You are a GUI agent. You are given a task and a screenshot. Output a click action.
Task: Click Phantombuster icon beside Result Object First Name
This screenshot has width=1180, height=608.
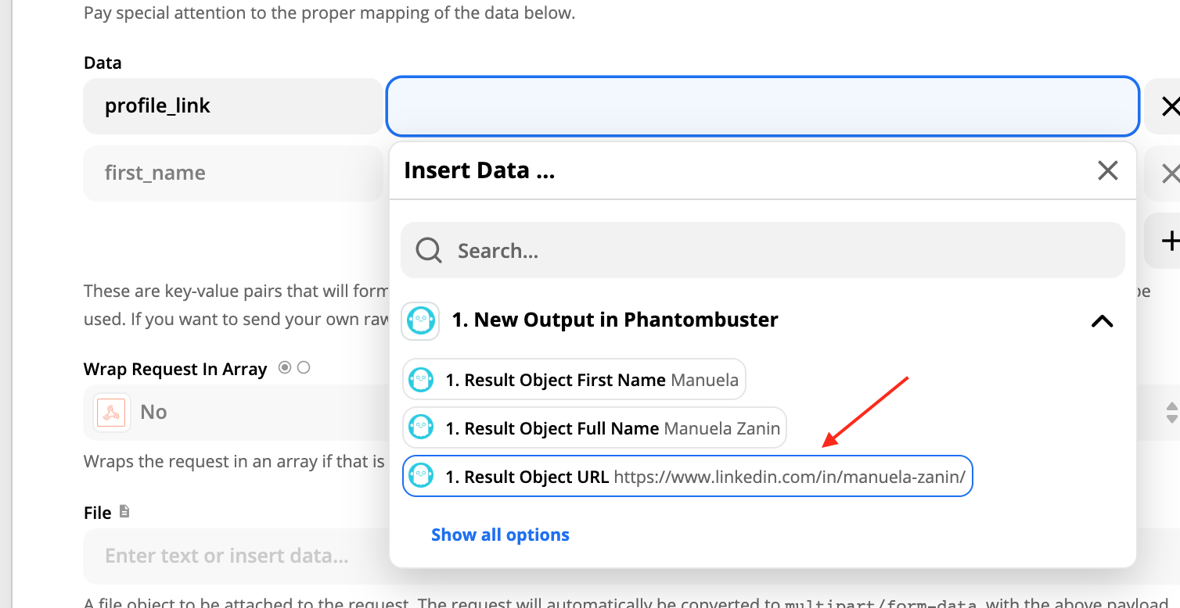point(421,380)
